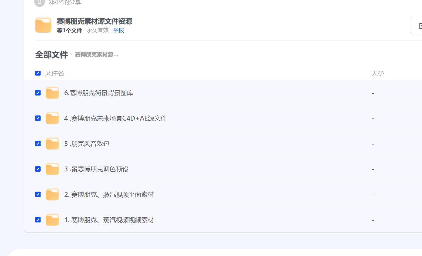Click the partially visible save button at right

(416, 25)
